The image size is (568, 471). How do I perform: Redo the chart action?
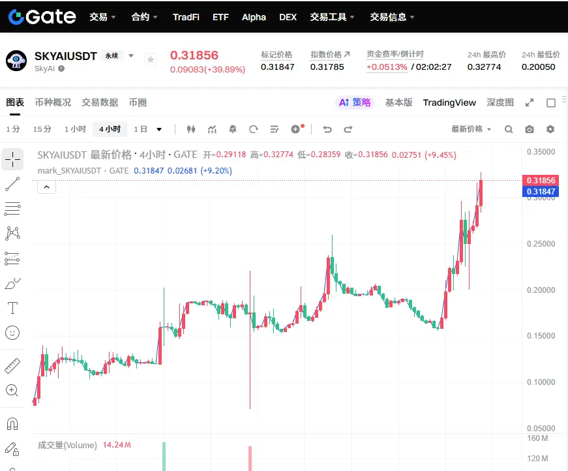click(x=348, y=129)
